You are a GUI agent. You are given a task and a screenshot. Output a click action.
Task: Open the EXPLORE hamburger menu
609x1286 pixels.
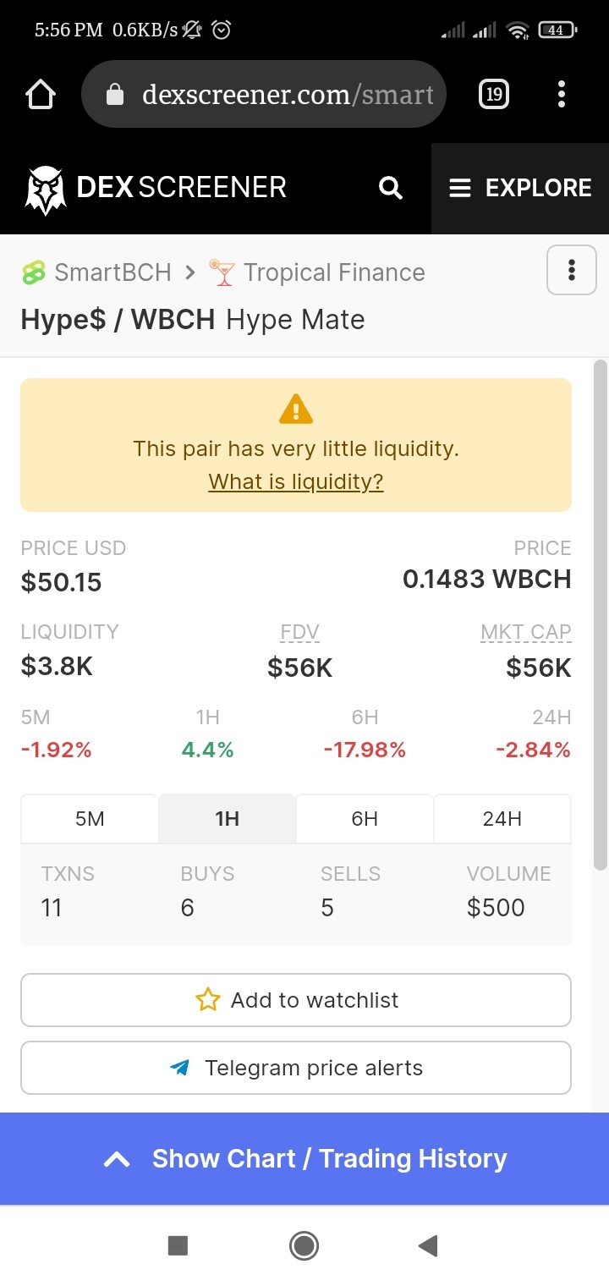[520, 188]
